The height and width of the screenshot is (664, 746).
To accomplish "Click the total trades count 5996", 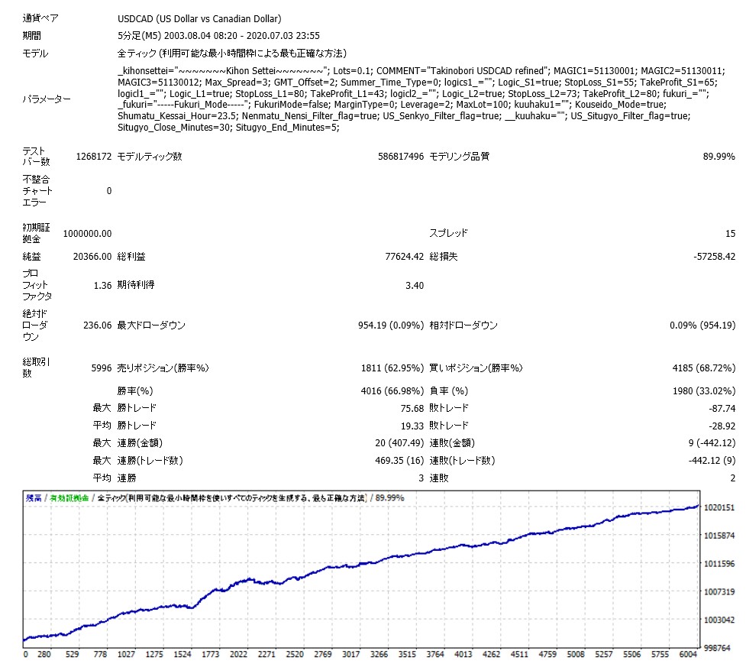I will (102, 368).
